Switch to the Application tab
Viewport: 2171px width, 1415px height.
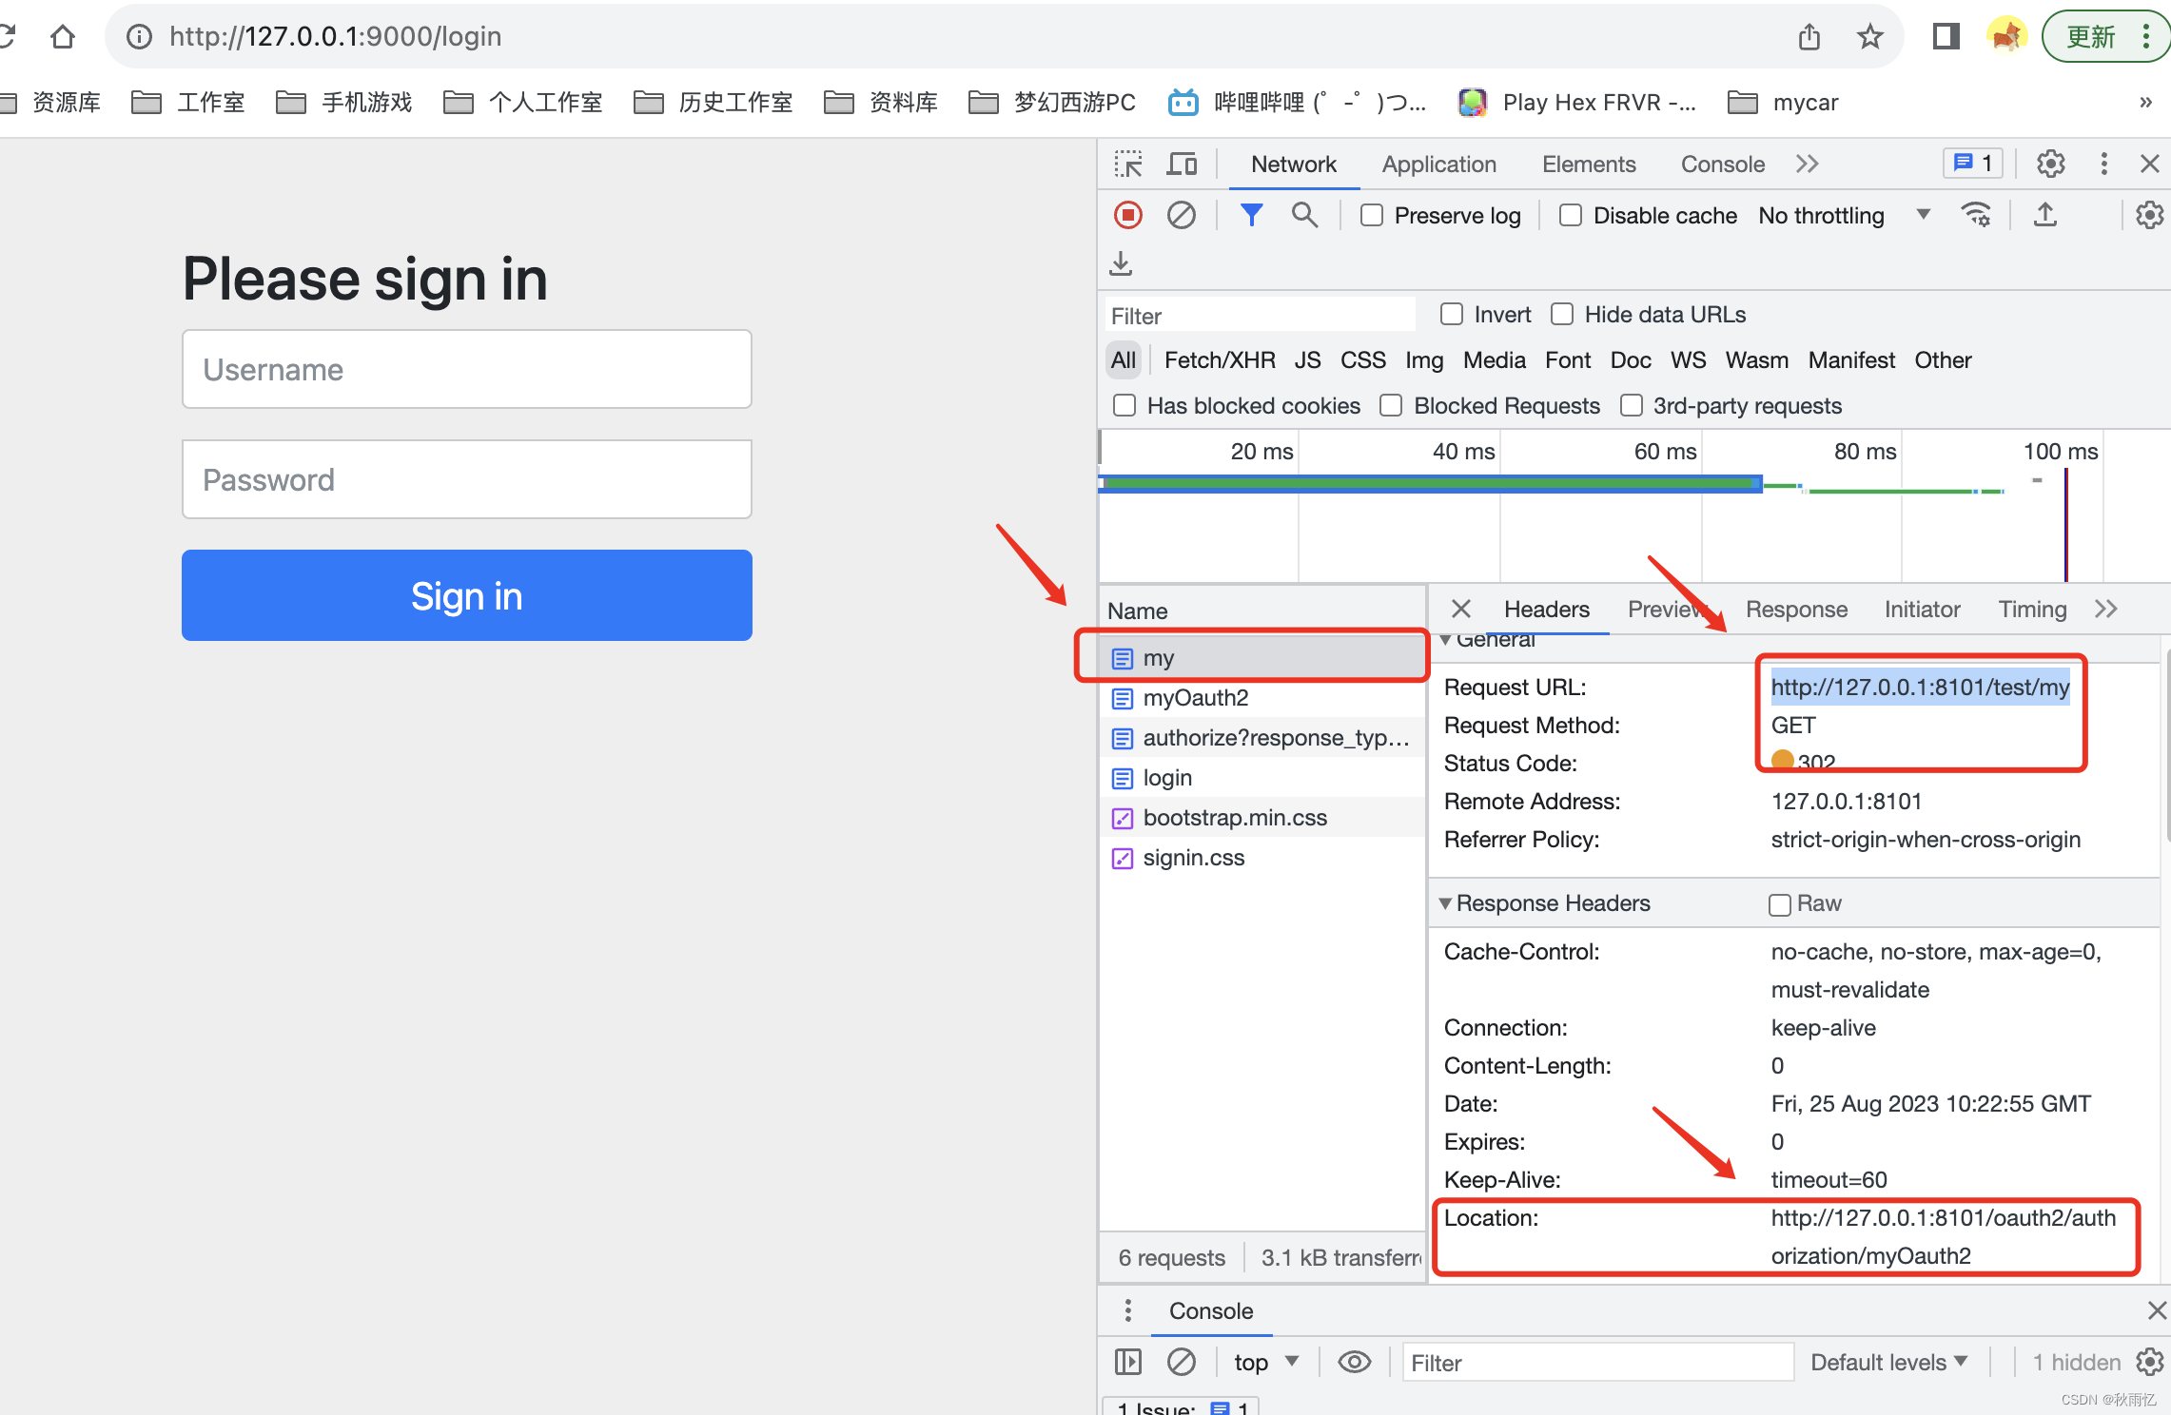pos(1438,164)
